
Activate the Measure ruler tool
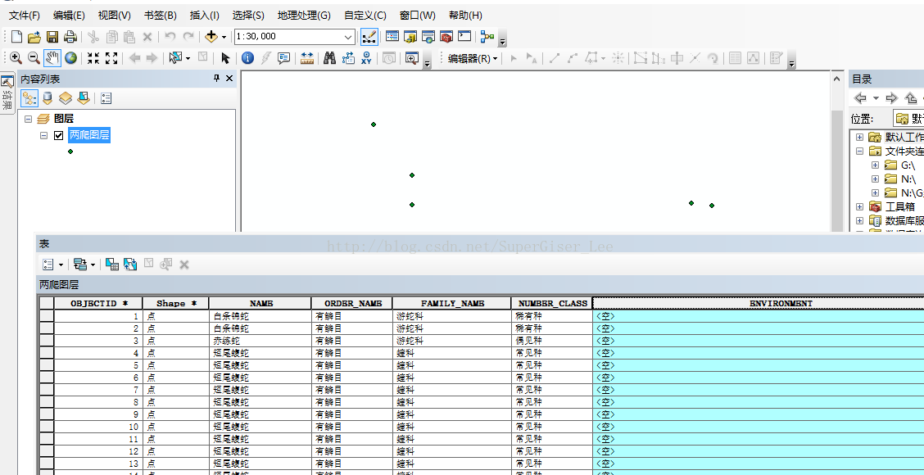point(307,58)
